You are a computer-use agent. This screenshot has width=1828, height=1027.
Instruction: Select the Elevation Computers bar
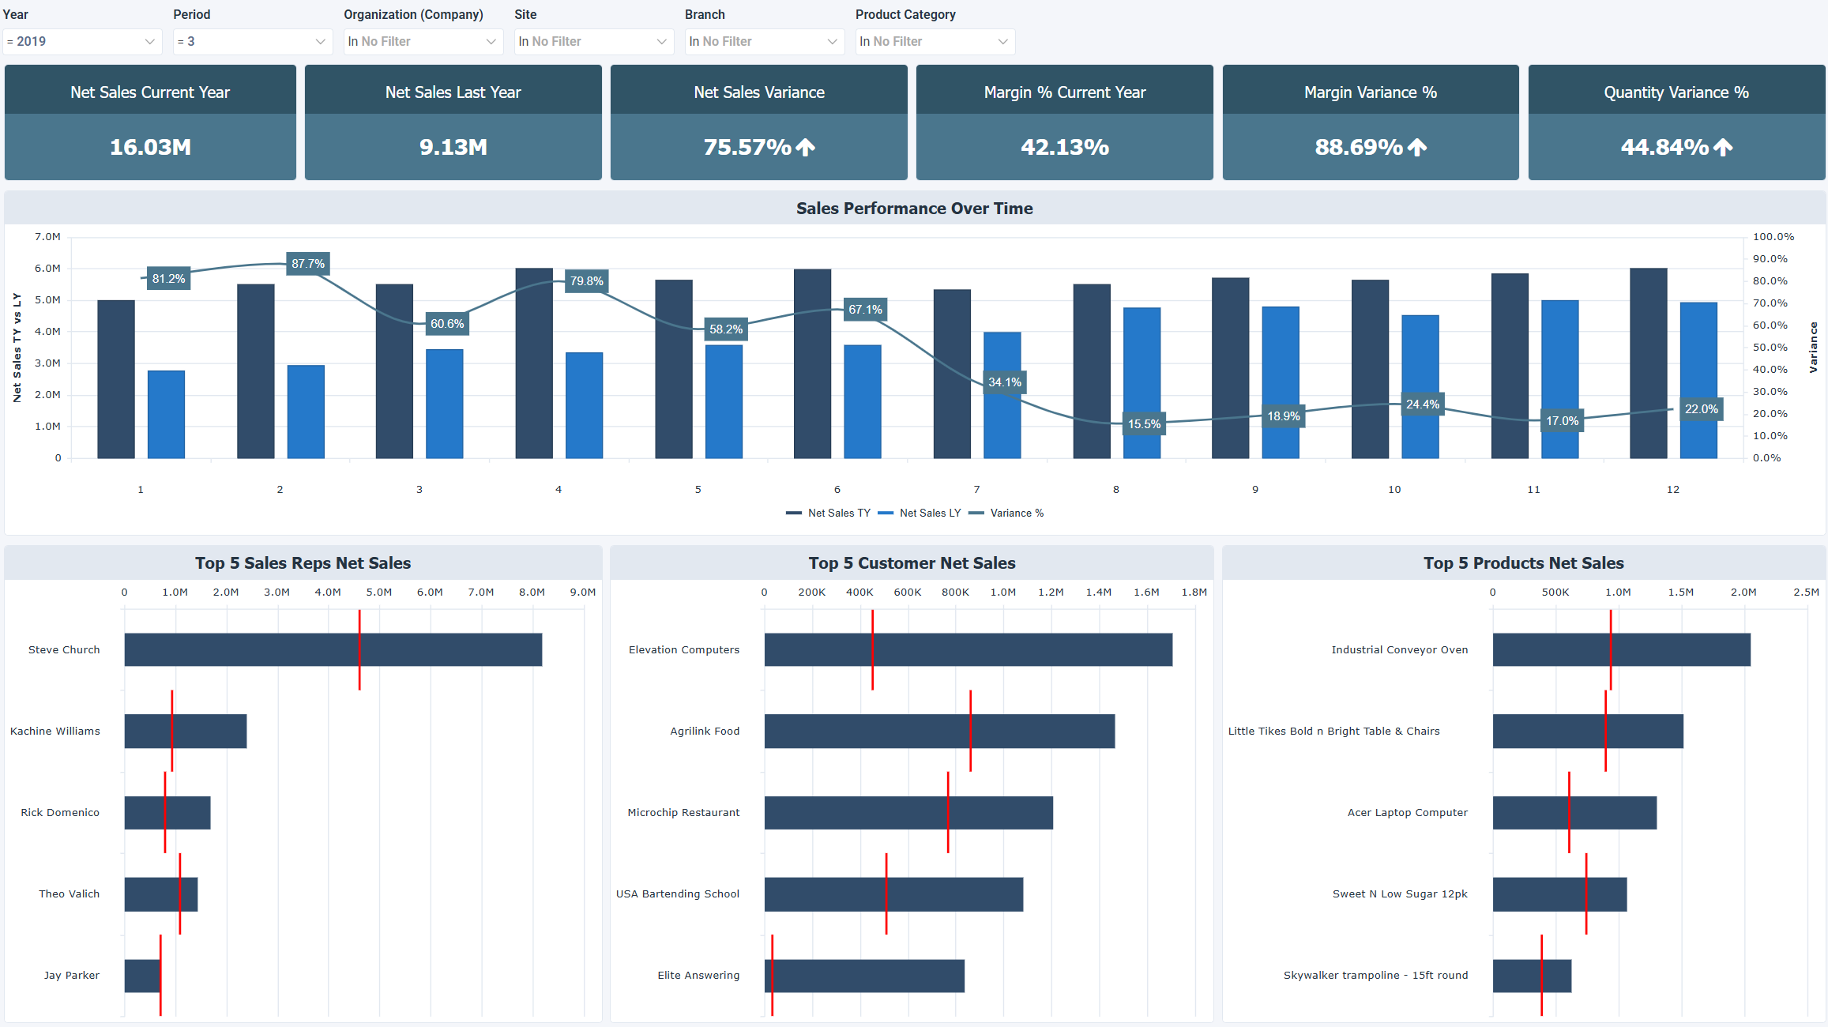click(x=967, y=649)
